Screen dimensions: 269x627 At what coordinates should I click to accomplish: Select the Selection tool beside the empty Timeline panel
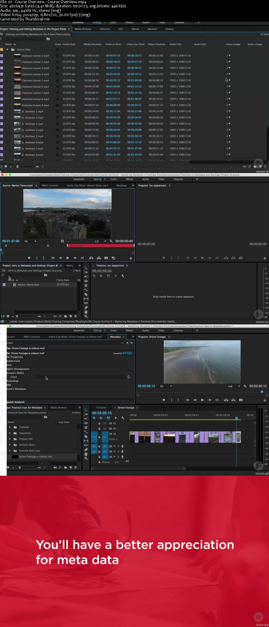(x=86, y=268)
